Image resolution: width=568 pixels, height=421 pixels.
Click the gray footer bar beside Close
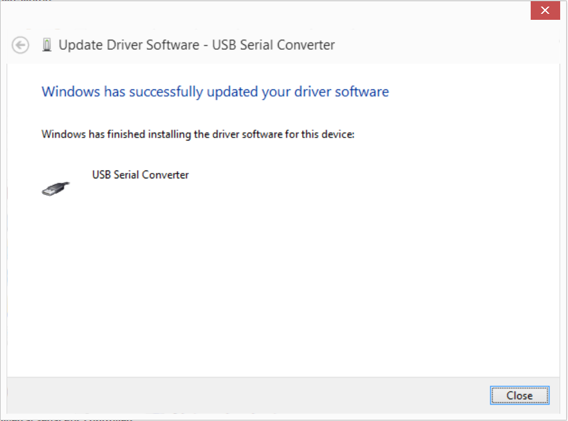click(x=246, y=395)
